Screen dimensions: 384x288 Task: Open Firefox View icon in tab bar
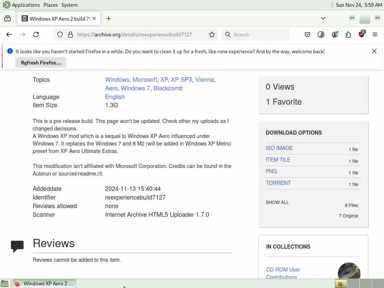coord(7,19)
